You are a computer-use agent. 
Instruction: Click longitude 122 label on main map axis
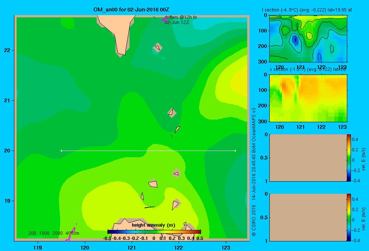[179, 247]
